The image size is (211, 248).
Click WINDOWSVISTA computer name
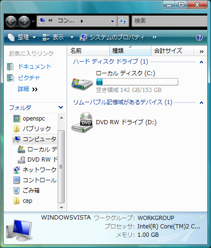[x=66, y=218]
